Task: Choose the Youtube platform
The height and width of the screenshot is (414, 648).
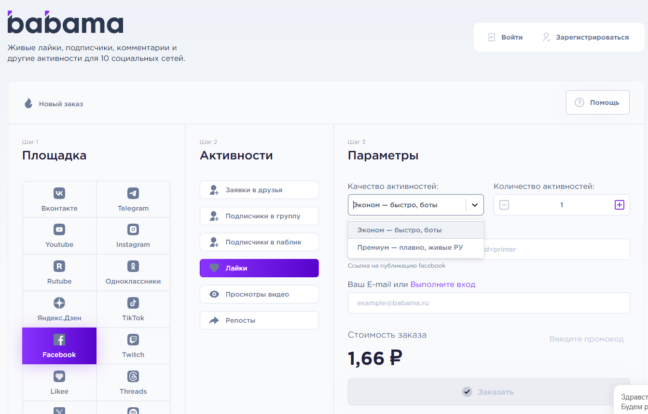Action: [x=59, y=236]
